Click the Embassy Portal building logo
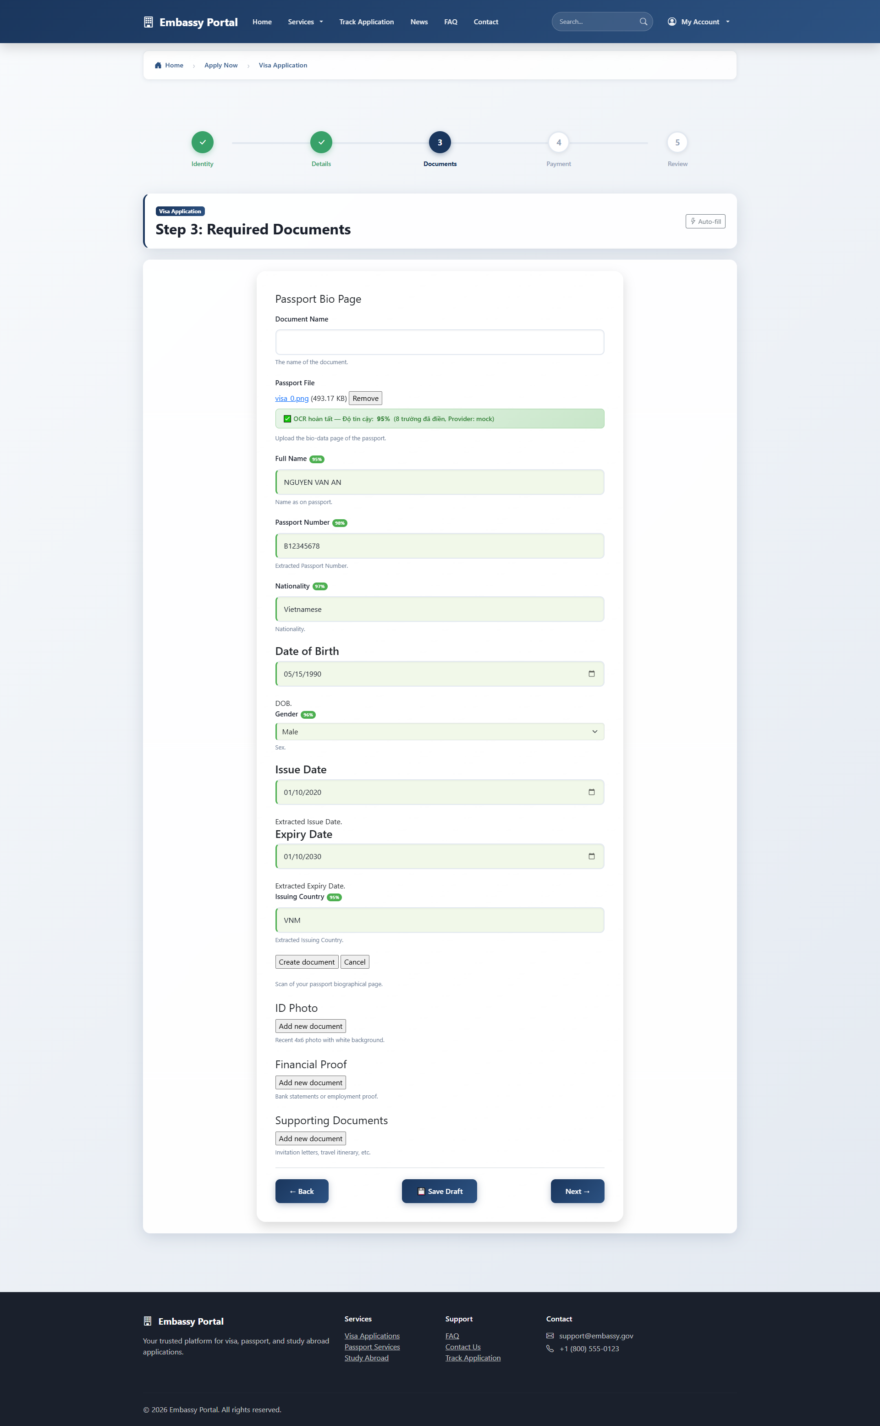 (x=148, y=22)
